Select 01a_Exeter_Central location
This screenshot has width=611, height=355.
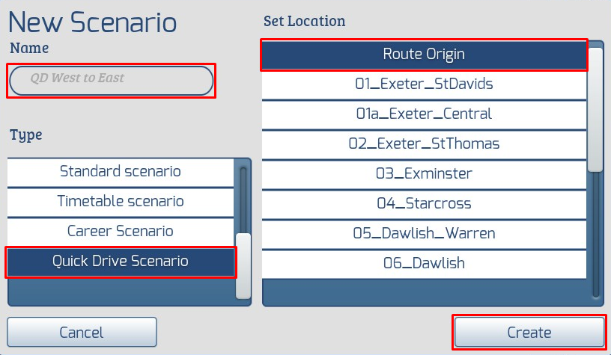pyautogui.click(x=423, y=114)
